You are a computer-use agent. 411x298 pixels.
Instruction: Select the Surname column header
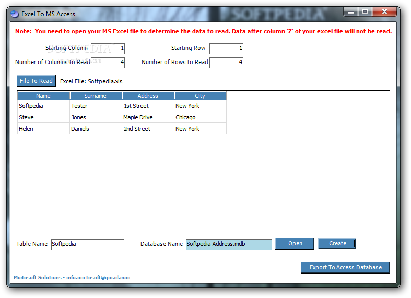(96, 96)
